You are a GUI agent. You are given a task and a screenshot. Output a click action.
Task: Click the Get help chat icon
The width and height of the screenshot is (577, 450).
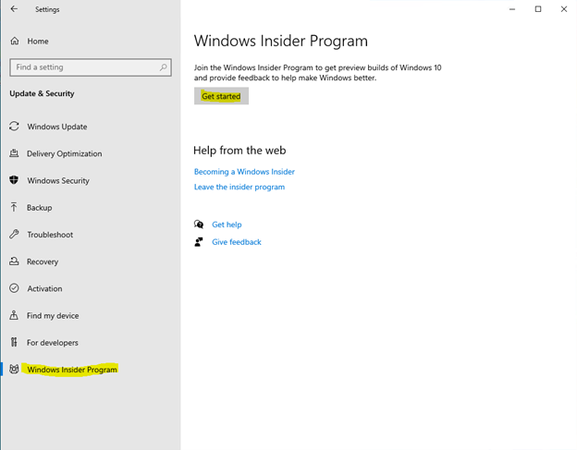point(199,225)
